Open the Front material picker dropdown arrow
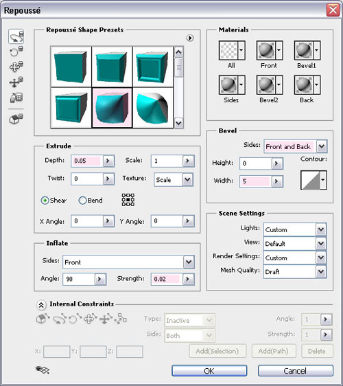Viewport: 343px width, 386px height. point(279,50)
